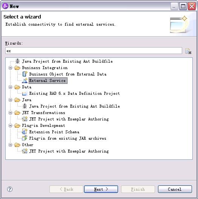Click the Cancel button

[175, 189]
